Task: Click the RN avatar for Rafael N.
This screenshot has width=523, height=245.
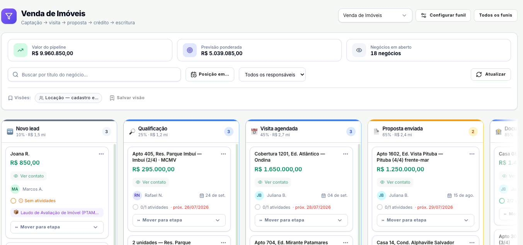Action: point(137,195)
